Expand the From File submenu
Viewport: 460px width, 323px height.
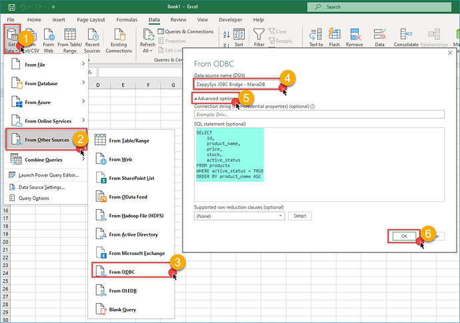[47, 65]
